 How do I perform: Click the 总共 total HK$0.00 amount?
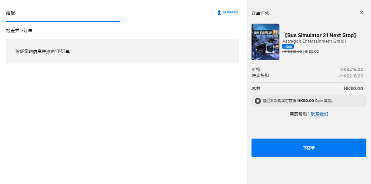coord(353,89)
